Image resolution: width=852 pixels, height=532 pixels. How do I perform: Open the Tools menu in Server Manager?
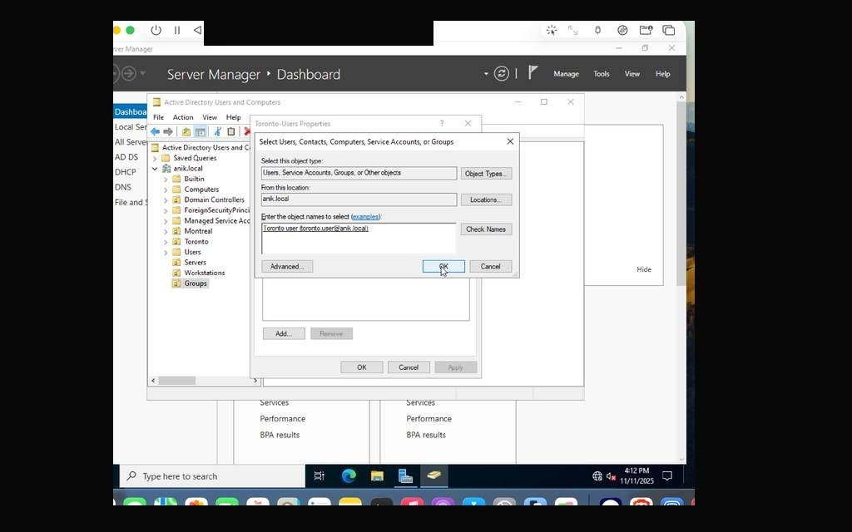pos(601,74)
